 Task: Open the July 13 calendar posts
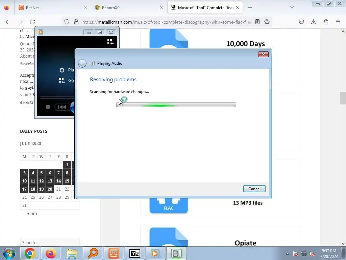click(50, 181)
